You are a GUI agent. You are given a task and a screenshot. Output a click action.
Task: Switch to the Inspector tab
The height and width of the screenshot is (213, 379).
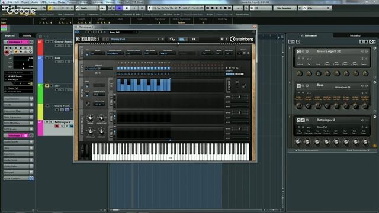click(x=10, y=35)
